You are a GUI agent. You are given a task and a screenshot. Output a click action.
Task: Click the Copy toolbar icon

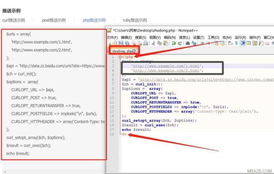click(159, 43)
